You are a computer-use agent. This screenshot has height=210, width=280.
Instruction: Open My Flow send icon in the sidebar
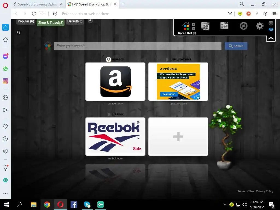pyautogui.click(x=5, y=110)
